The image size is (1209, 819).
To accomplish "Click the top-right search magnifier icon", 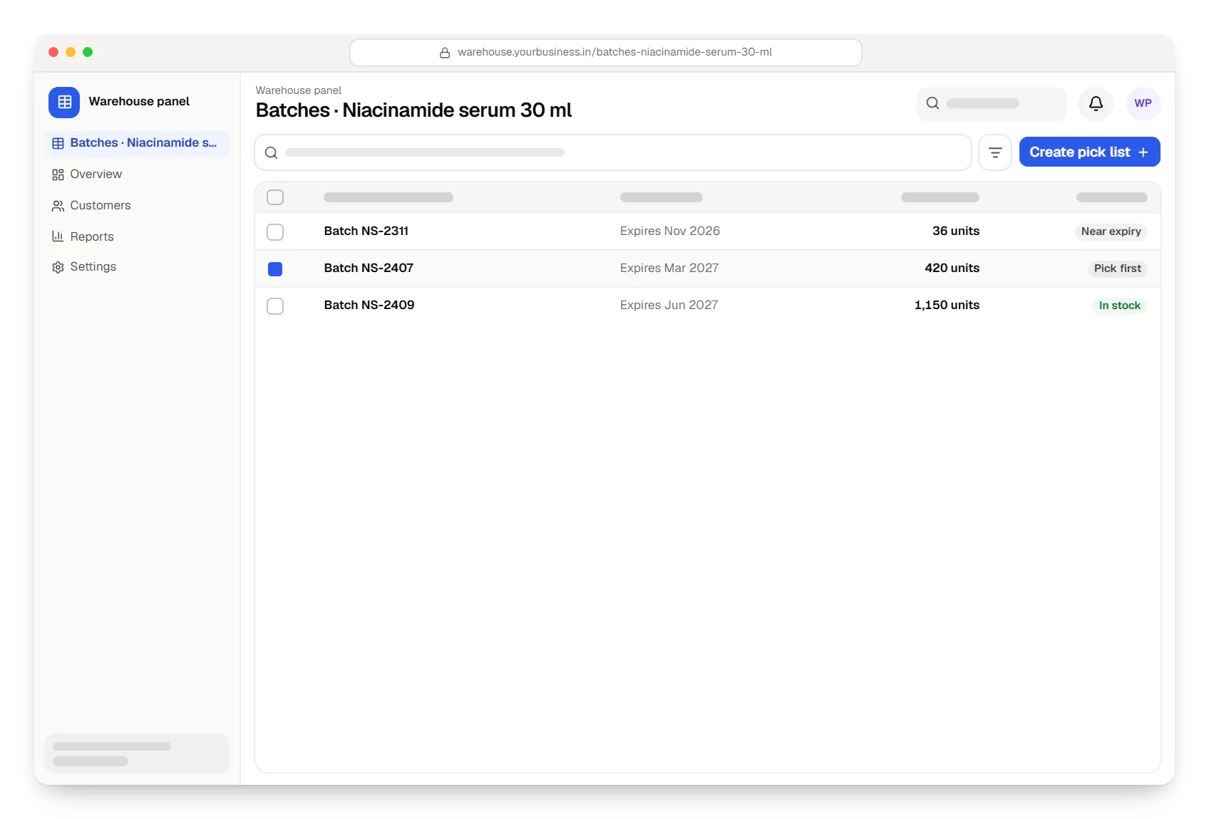I will (932, 103).
